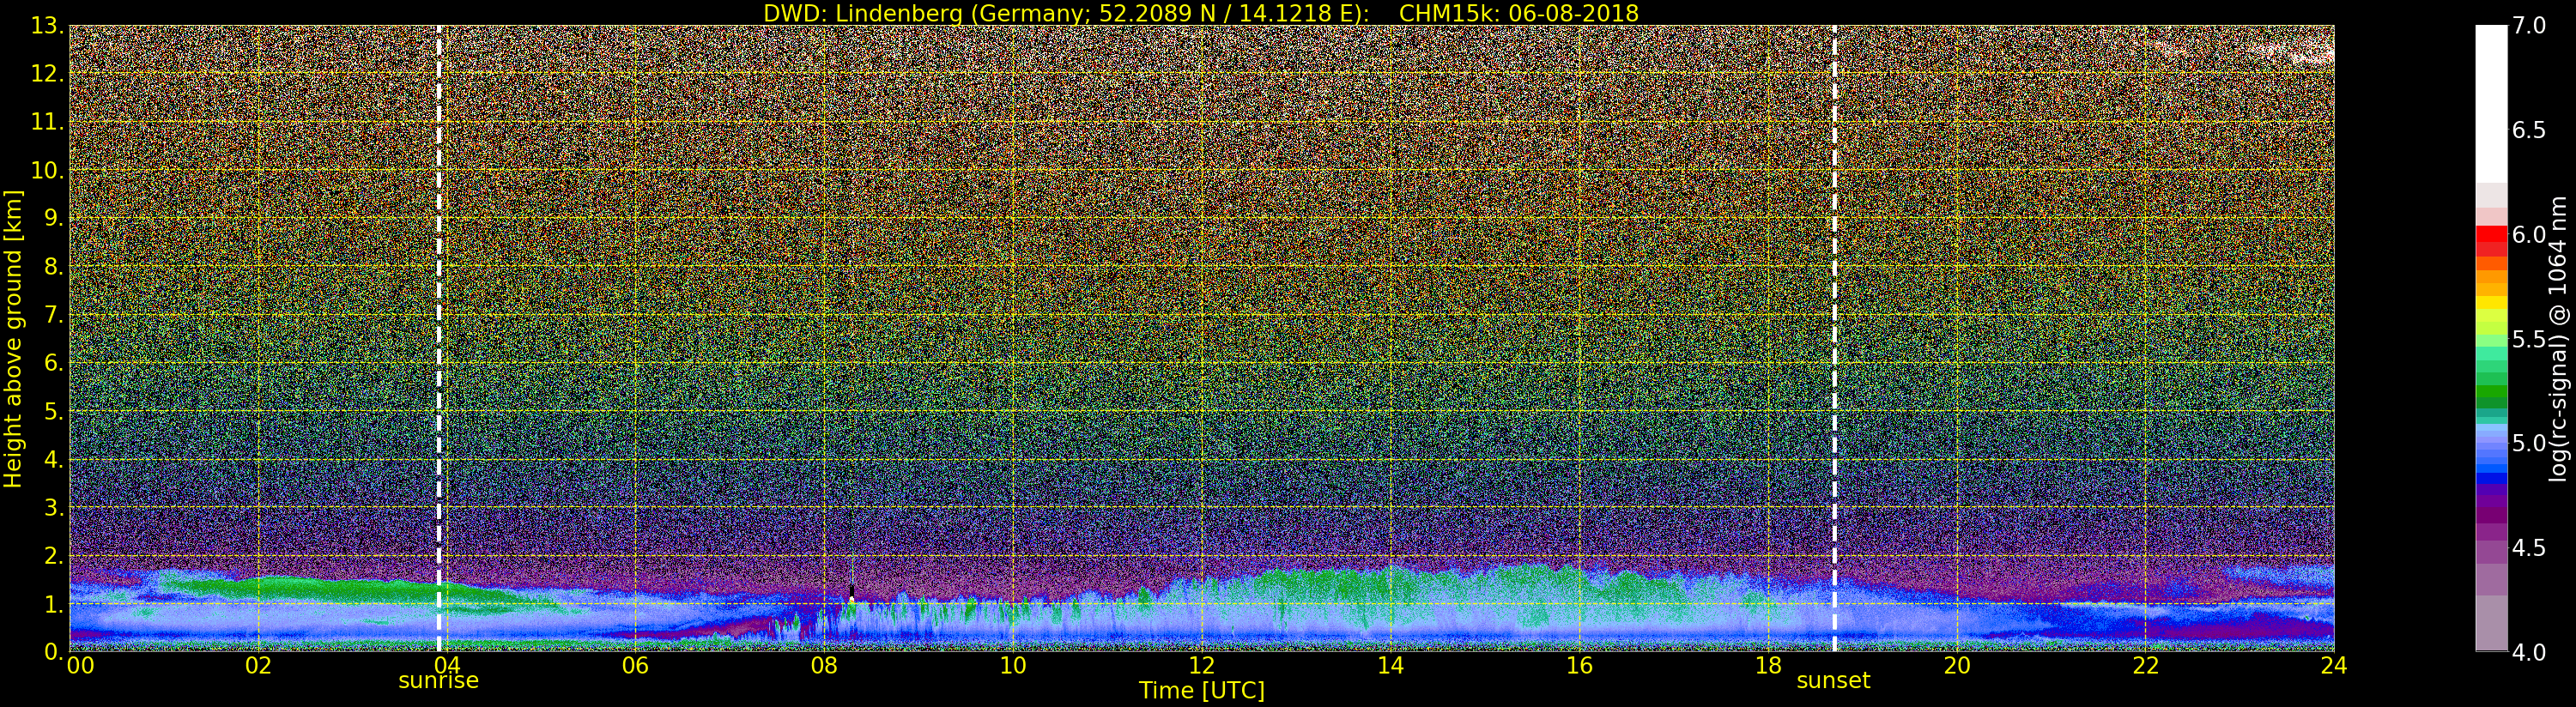Click the time axis tick '22'
The width and height of the screenshot is (2576, 707).
tap(2145, 666)
